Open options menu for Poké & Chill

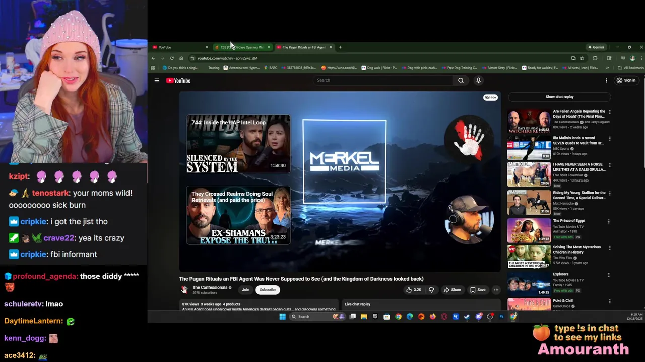pos(610,302)
